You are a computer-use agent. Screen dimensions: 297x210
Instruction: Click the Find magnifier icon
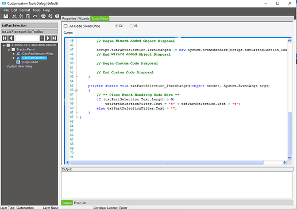[50, 16]
